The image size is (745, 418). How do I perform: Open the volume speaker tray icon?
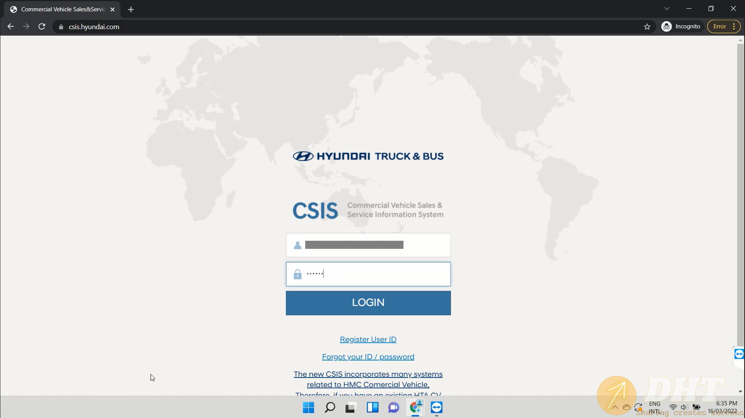point(684,407)
